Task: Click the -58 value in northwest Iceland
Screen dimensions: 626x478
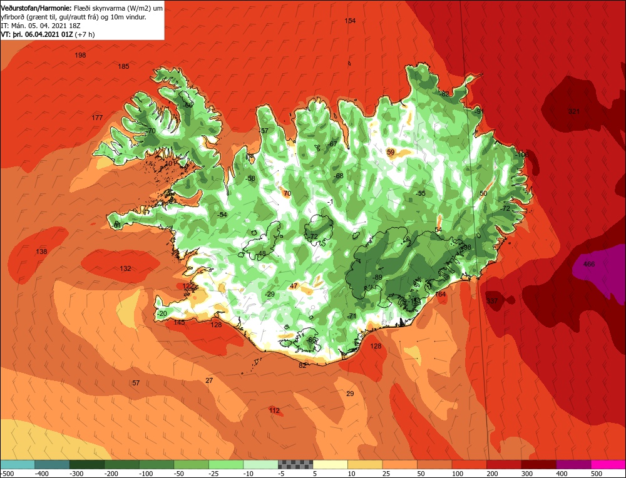Action: [x=250, y=178]
